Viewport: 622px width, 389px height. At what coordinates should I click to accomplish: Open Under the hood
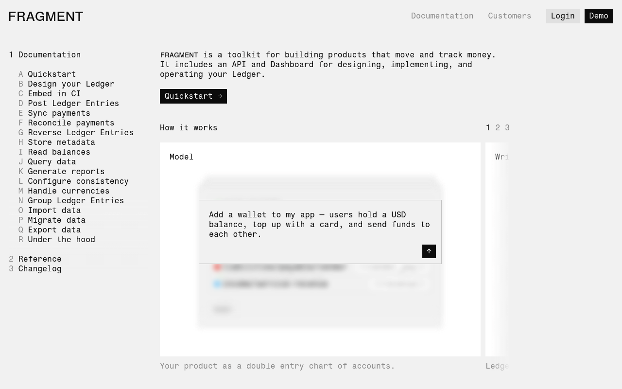62,240
